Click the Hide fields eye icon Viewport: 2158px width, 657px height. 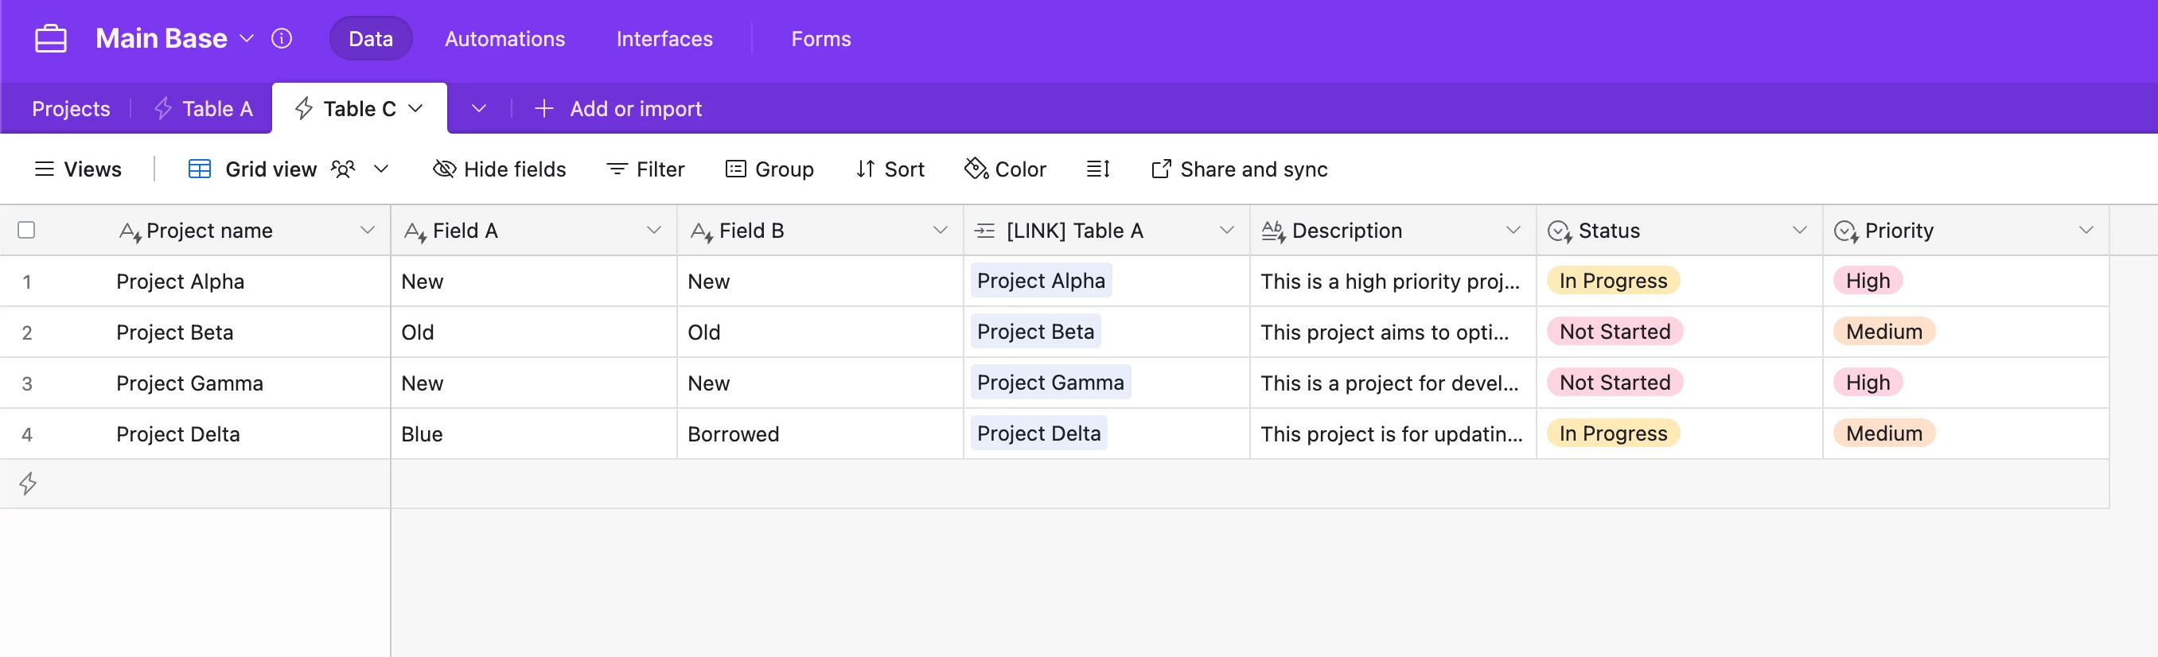pyautogui.click(x=444, y=169)
